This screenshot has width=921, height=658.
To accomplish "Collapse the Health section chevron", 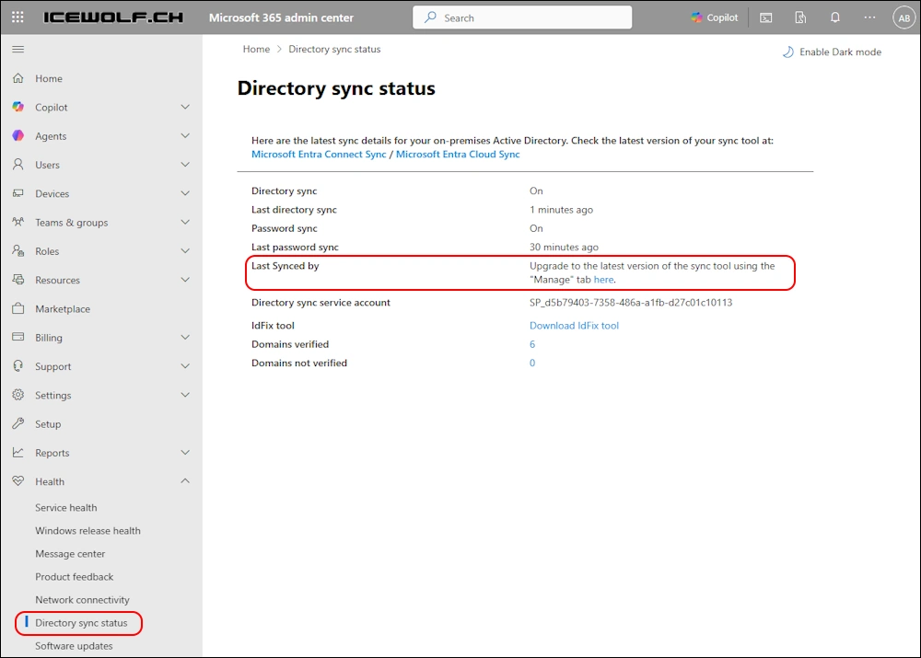I will [x=185, y=481].
